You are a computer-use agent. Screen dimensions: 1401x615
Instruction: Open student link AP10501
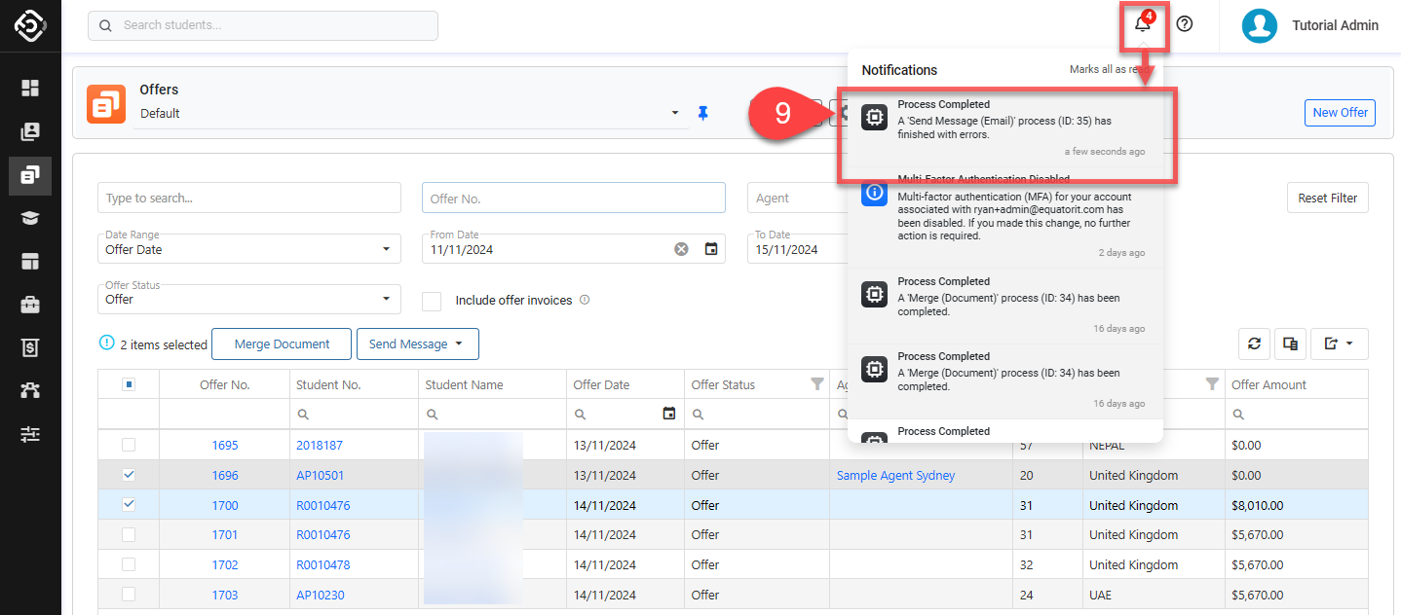point(321,476)
